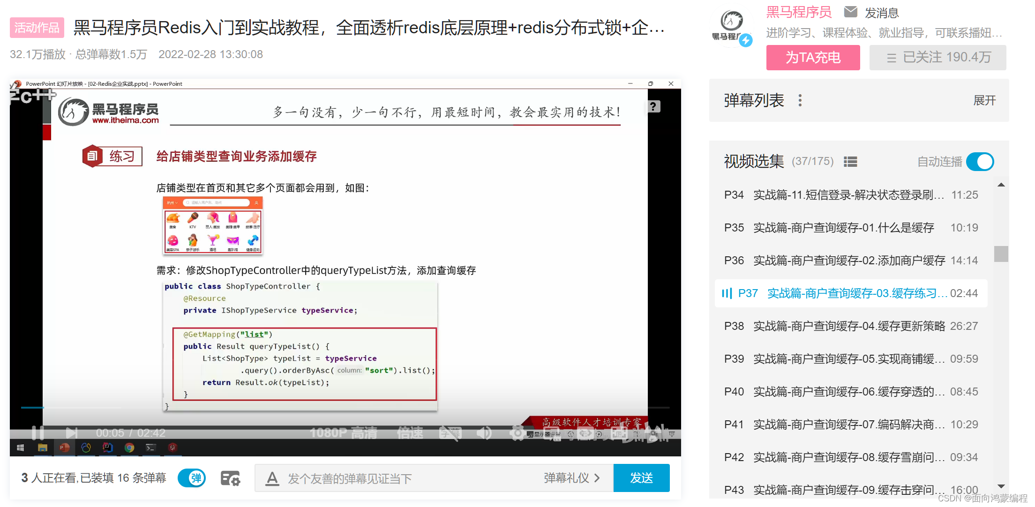
Task: Select episode P40 缓存穿透的
Action: click(x=851, y=392)
